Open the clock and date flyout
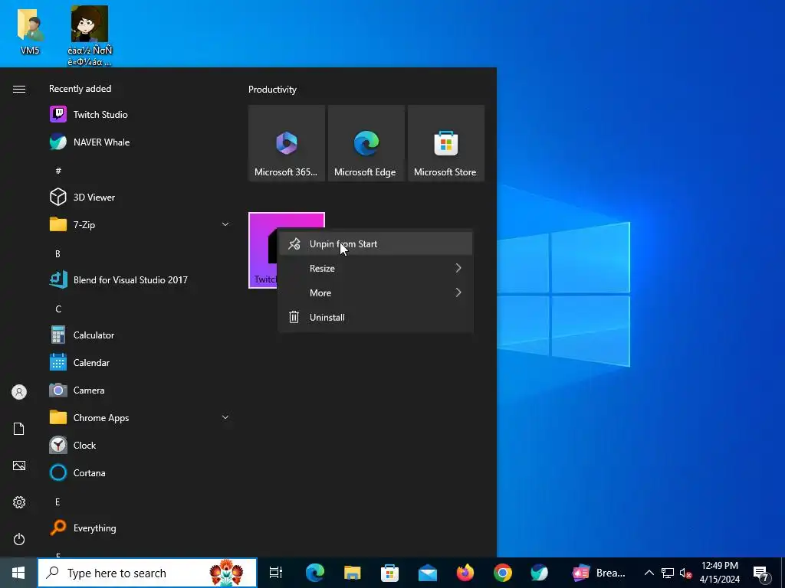Image resolution: width=785 pixels, height=588 pixels. click(x=719, y=573)
